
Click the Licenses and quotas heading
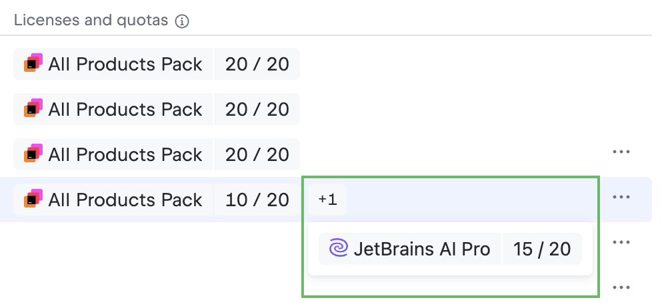tap(91, 21)
